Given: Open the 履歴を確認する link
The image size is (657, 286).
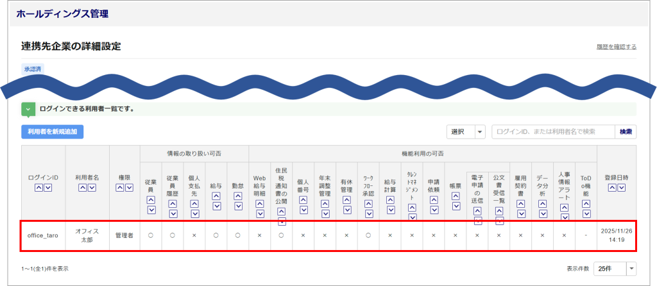Looking at the screenshot, I should pos(615,47).
